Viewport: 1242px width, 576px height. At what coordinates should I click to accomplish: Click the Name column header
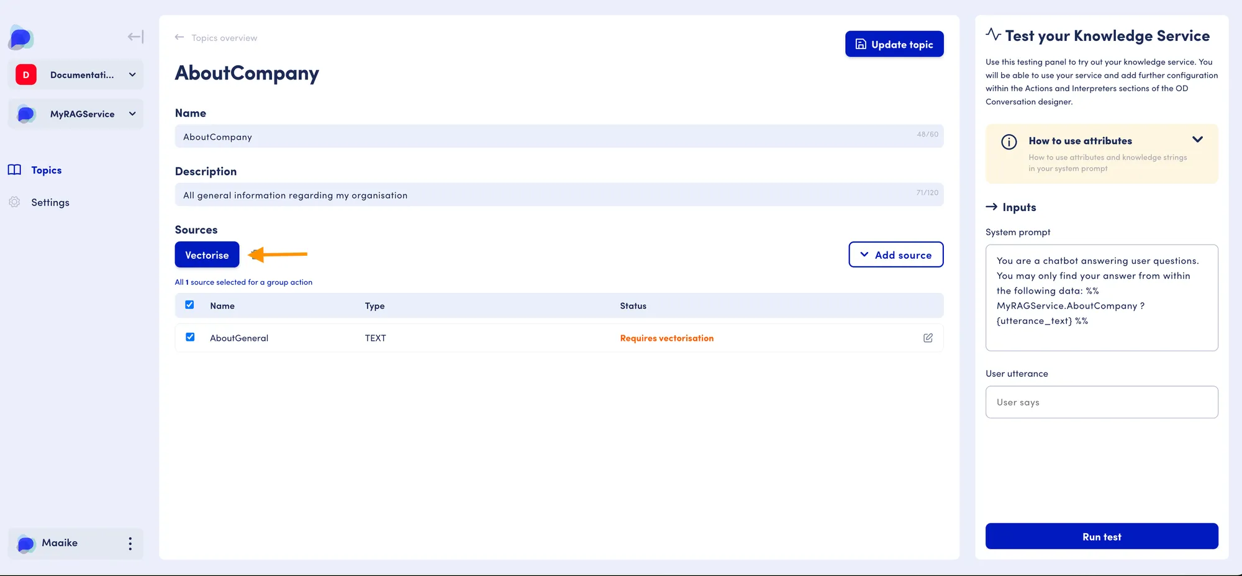[222, 306]
